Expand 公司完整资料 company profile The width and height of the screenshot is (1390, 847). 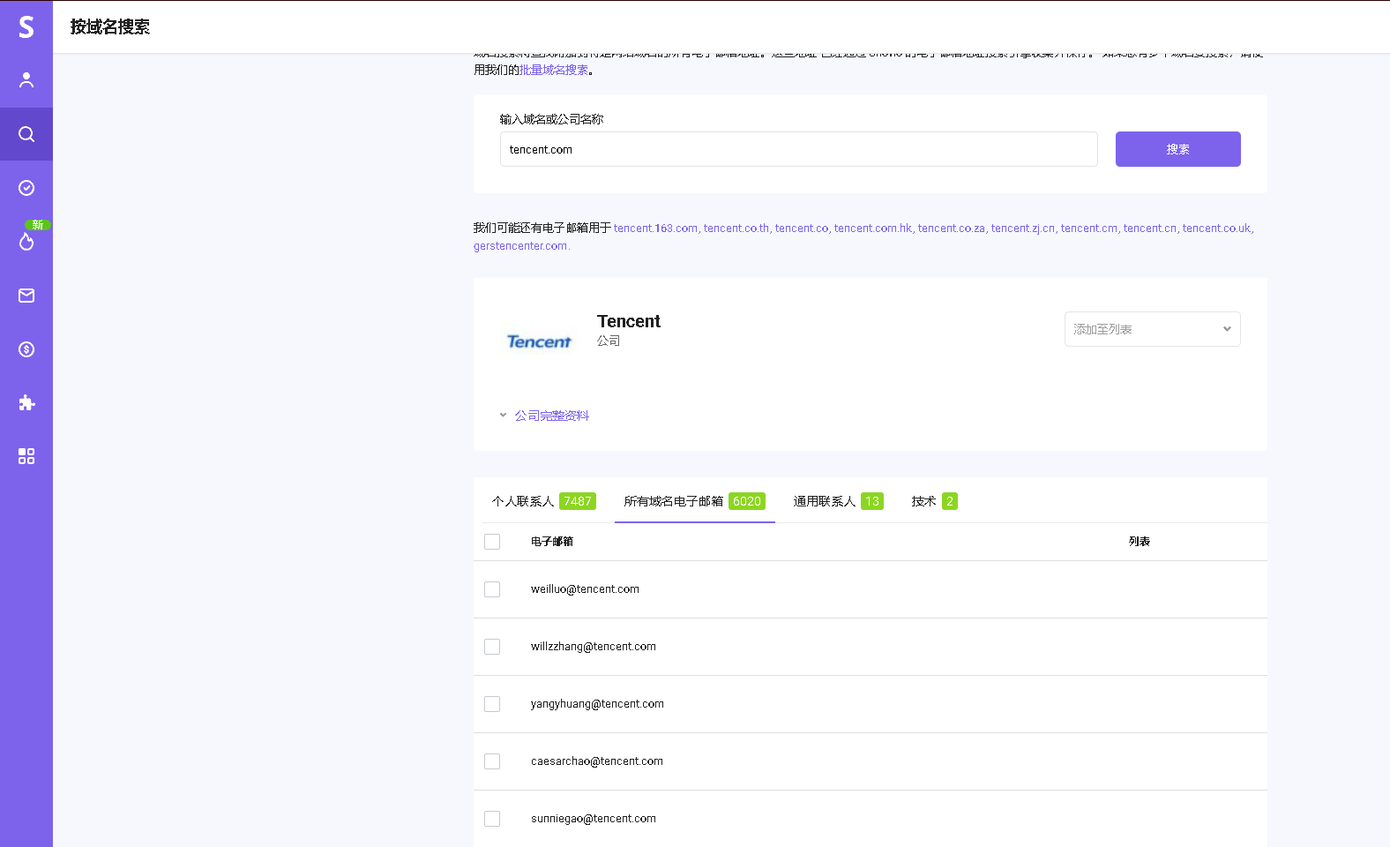pyautogui.click(x=551, y=416)
